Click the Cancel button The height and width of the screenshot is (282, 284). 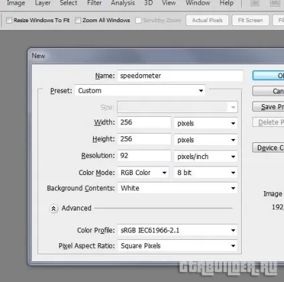pos(269,91)
